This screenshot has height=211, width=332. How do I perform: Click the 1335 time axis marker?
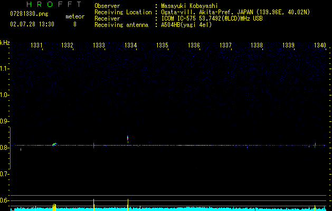(x=162, y=45)
